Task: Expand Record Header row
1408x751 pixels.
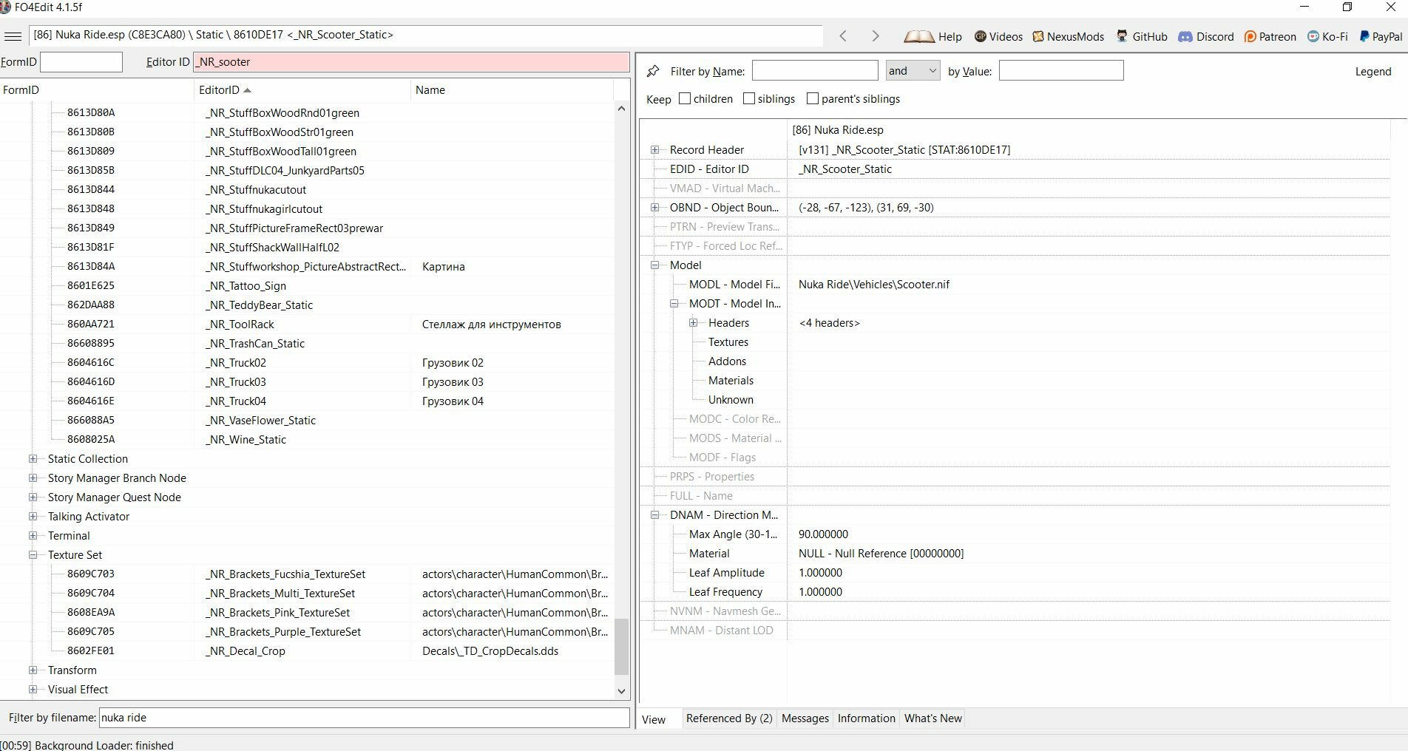Action: tap(654, 149)
